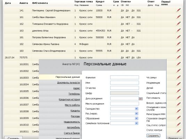Viewport: 186px width, 139px height.
Task: Edit application 161 with its pencil icon
Action: coord(178,17)
